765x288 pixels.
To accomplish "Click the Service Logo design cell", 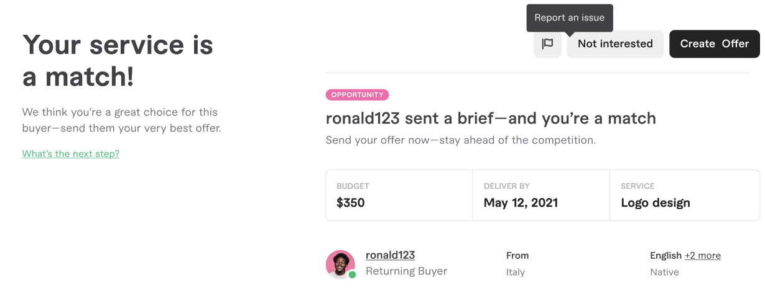I will click(x=684, y=195).
